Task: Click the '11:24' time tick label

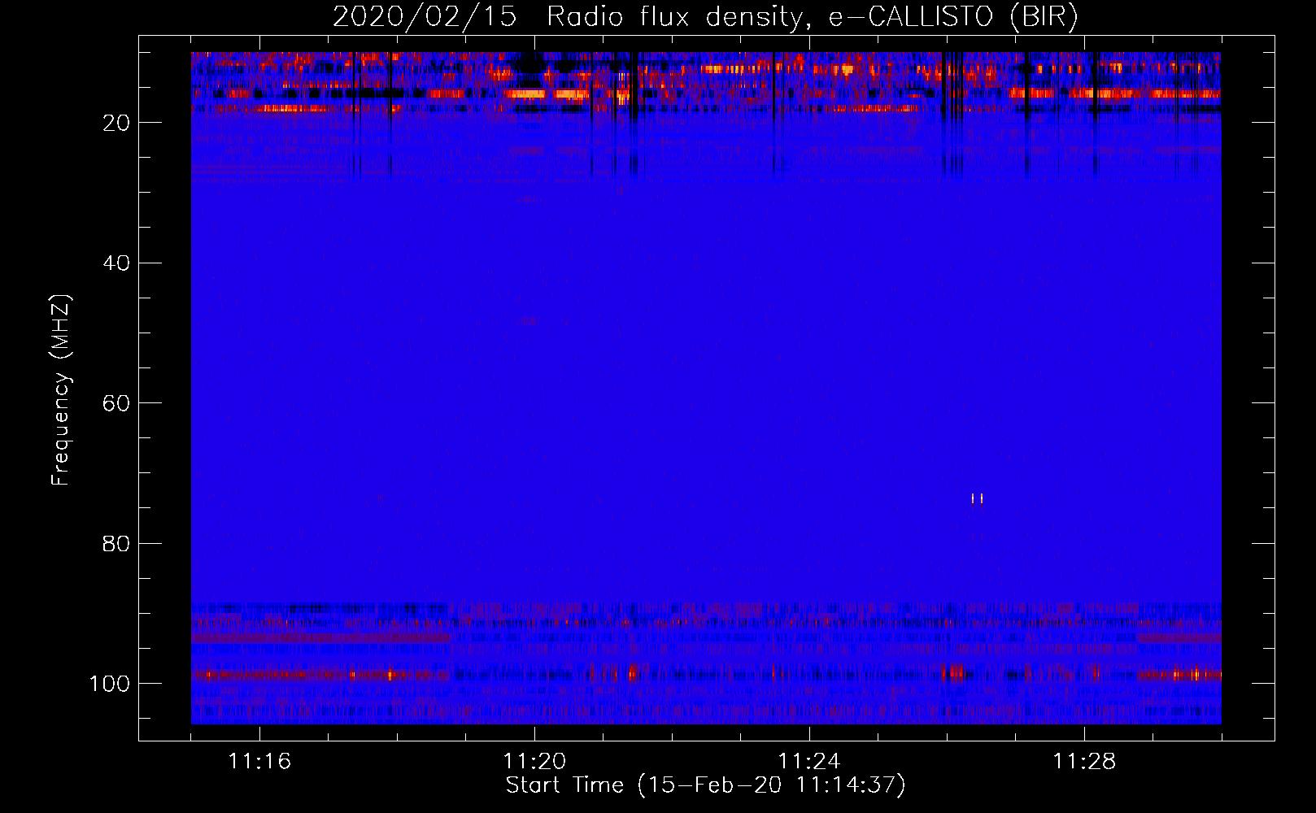Action: 809,762
